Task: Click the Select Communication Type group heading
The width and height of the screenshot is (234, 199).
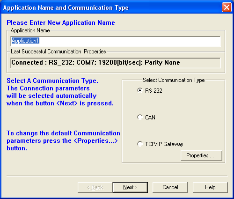Action: (x=174, y=80)
